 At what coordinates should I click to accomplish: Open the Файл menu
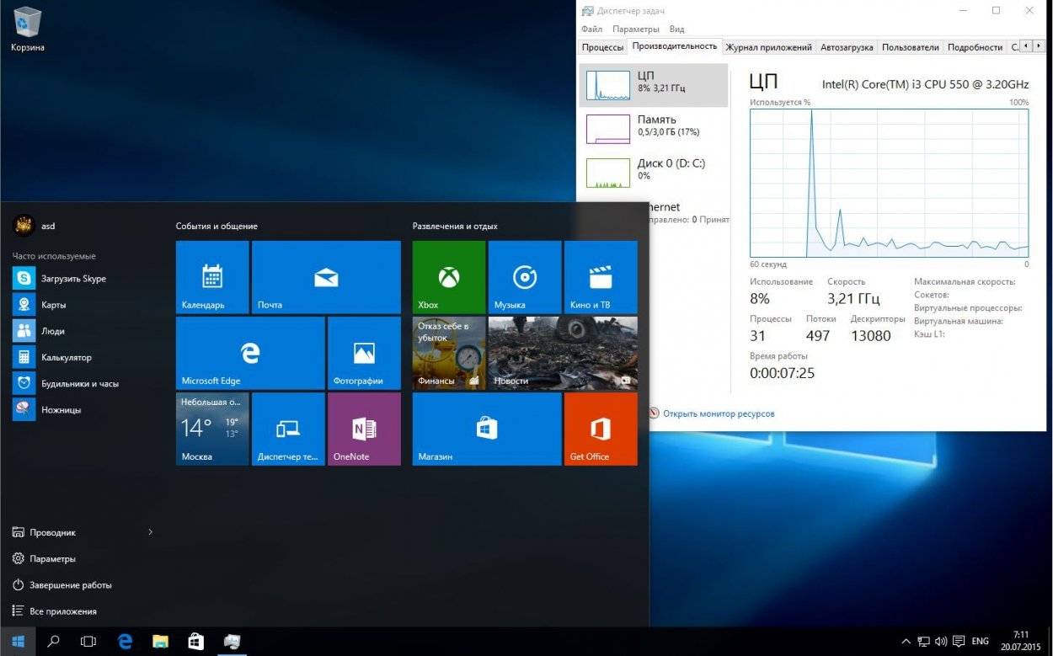[591, 29]
